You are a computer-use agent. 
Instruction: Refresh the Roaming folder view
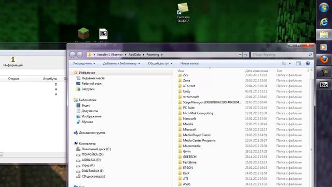[245, 55]
